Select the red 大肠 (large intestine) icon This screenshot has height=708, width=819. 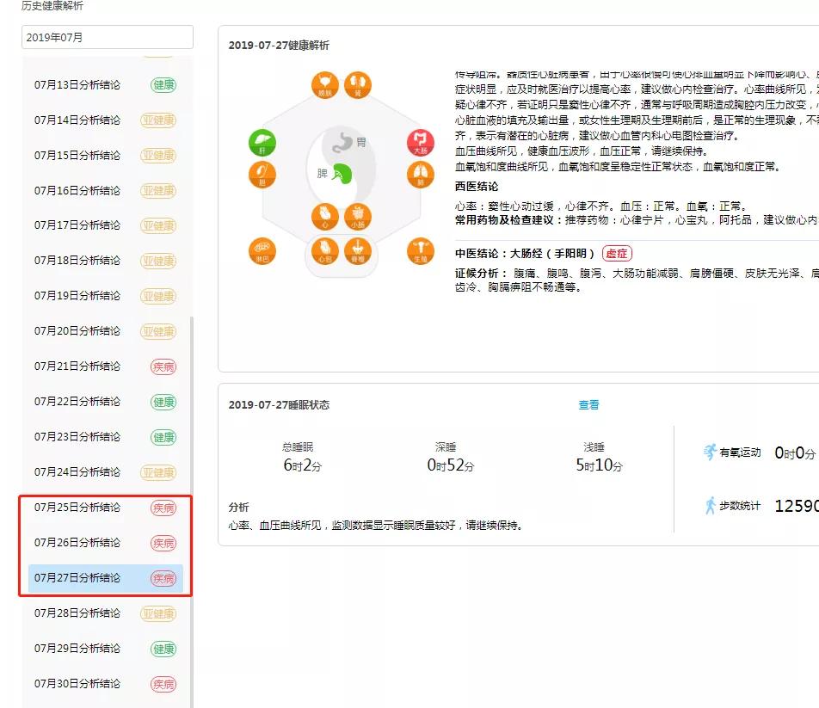click(420, 143)
